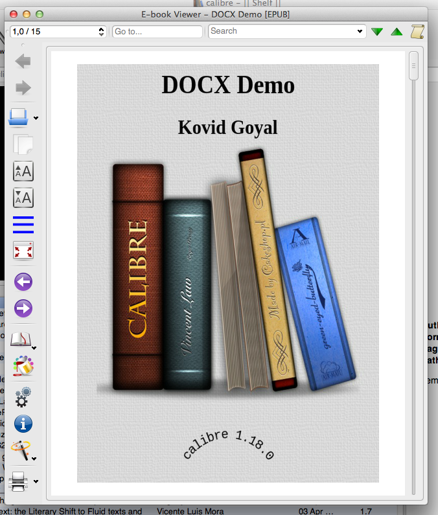The image size is (438, 515).
Task: Decrease font size with the smaller A icon
Action: coord(23,198)
